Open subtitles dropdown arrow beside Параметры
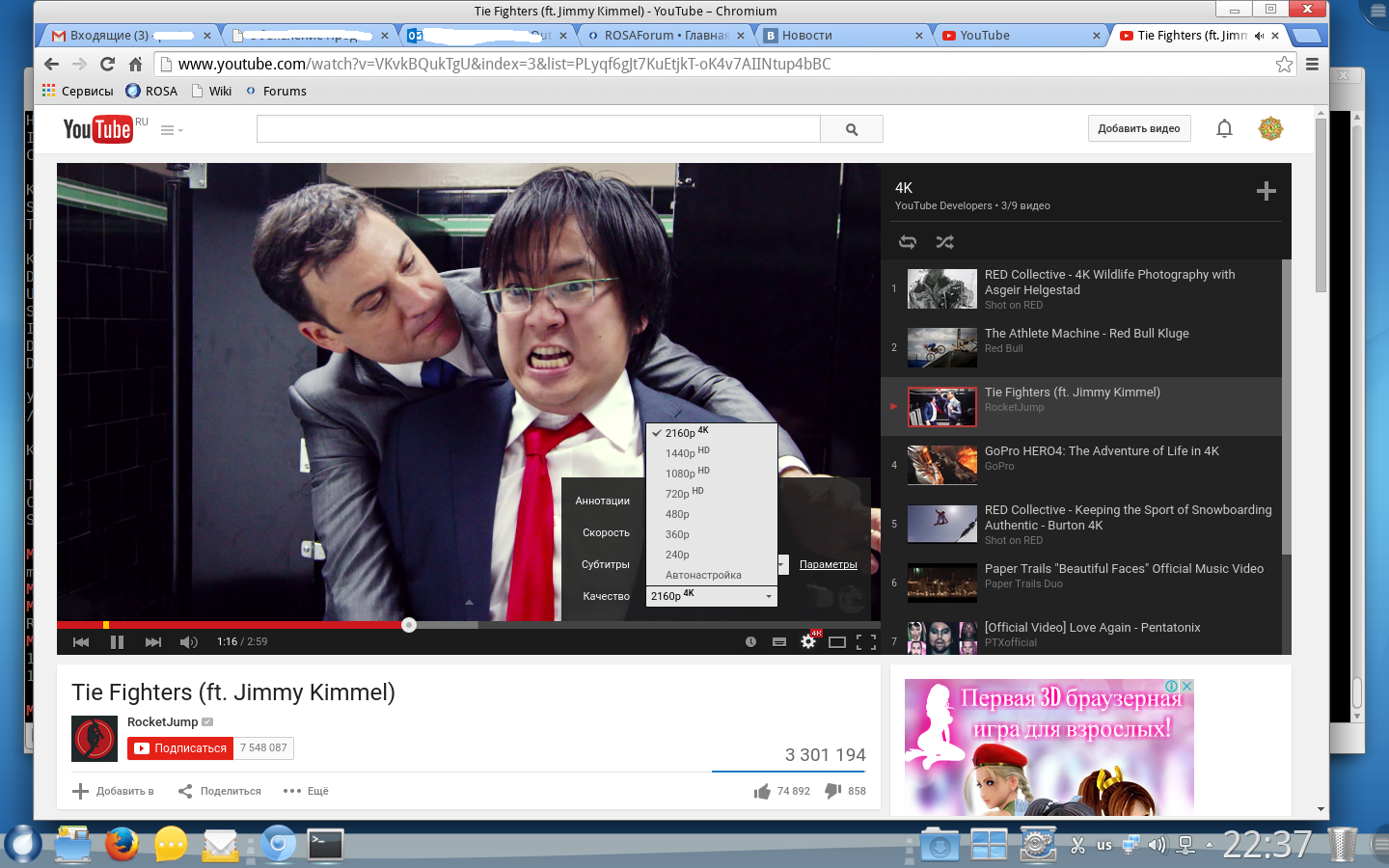 point(782,564)
